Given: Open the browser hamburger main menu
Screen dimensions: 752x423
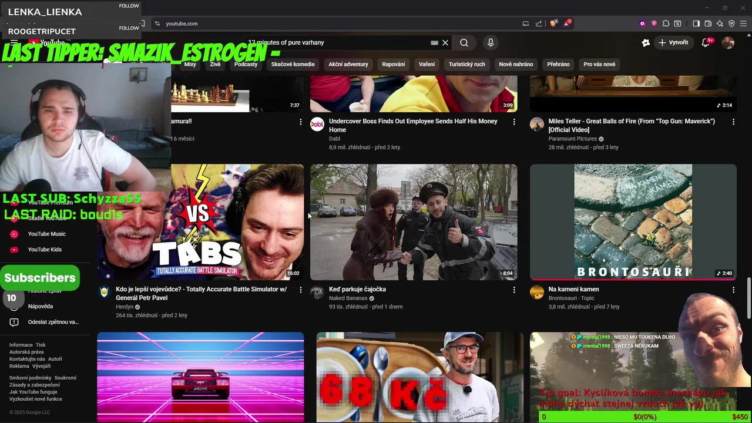Looking at the screenshot, I should pos(743,23).
